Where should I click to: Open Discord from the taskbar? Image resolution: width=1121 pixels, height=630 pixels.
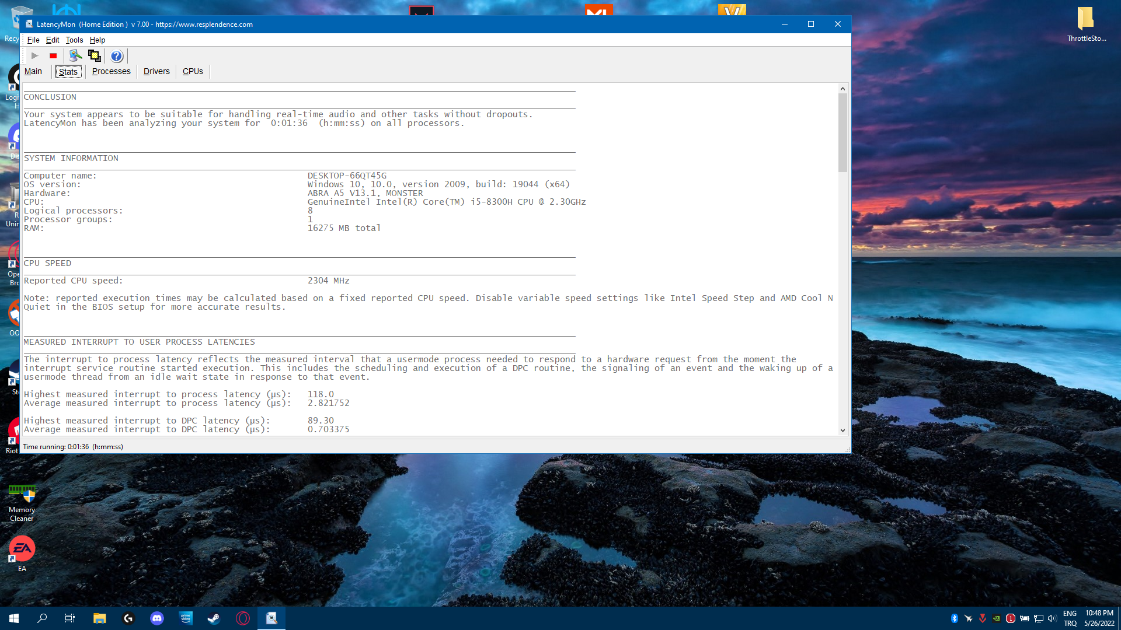157,618
